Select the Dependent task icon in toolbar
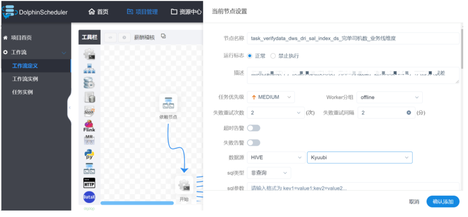The width and height of the screenshot is (468, 217). point(89,168)
